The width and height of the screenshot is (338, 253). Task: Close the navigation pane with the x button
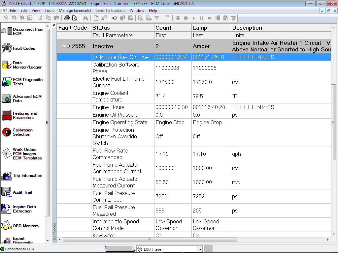(53, 25)
